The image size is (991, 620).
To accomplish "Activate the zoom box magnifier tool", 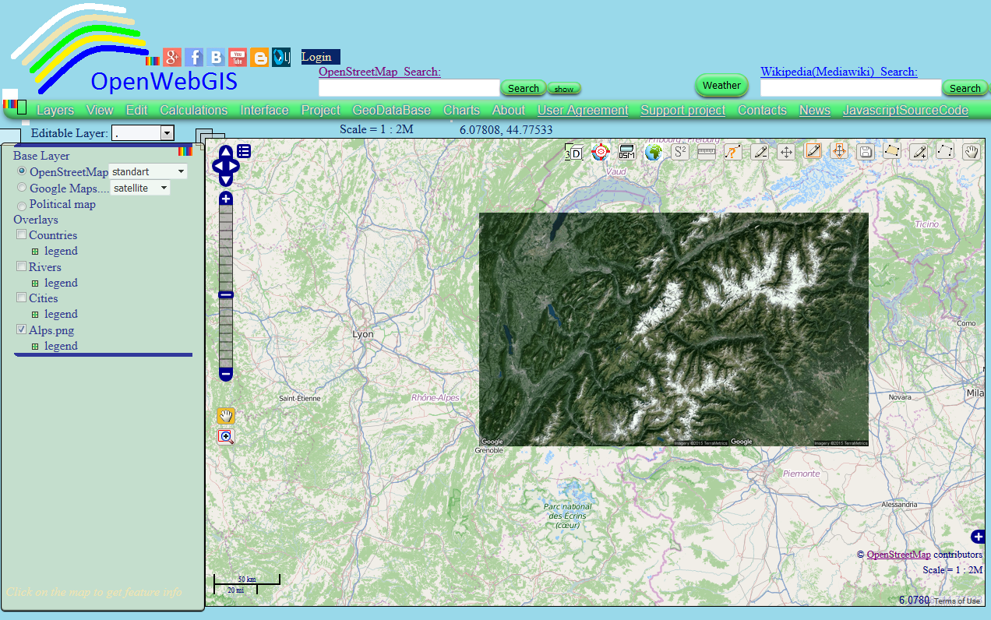I will pyautogui.click(x=226, y=436).
